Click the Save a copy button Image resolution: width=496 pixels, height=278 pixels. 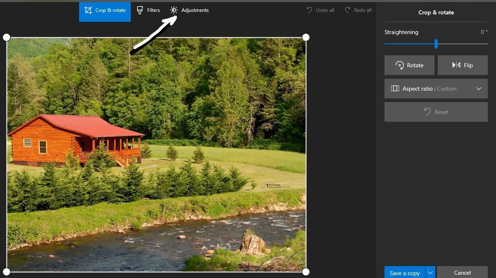click(x=404, y=273)
